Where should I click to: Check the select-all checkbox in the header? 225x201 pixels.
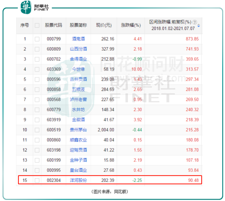point(37,25)
